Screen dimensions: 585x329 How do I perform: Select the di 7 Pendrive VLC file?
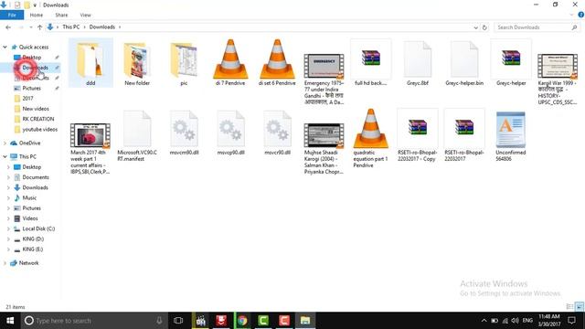coord(230,63)
